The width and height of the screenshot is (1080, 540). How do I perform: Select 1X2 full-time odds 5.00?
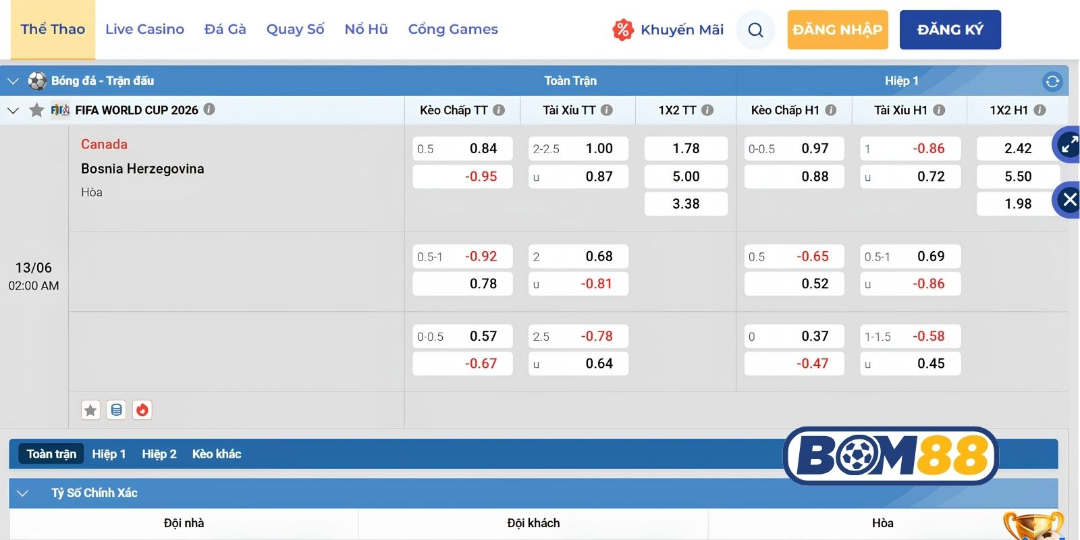coord(686,177)
